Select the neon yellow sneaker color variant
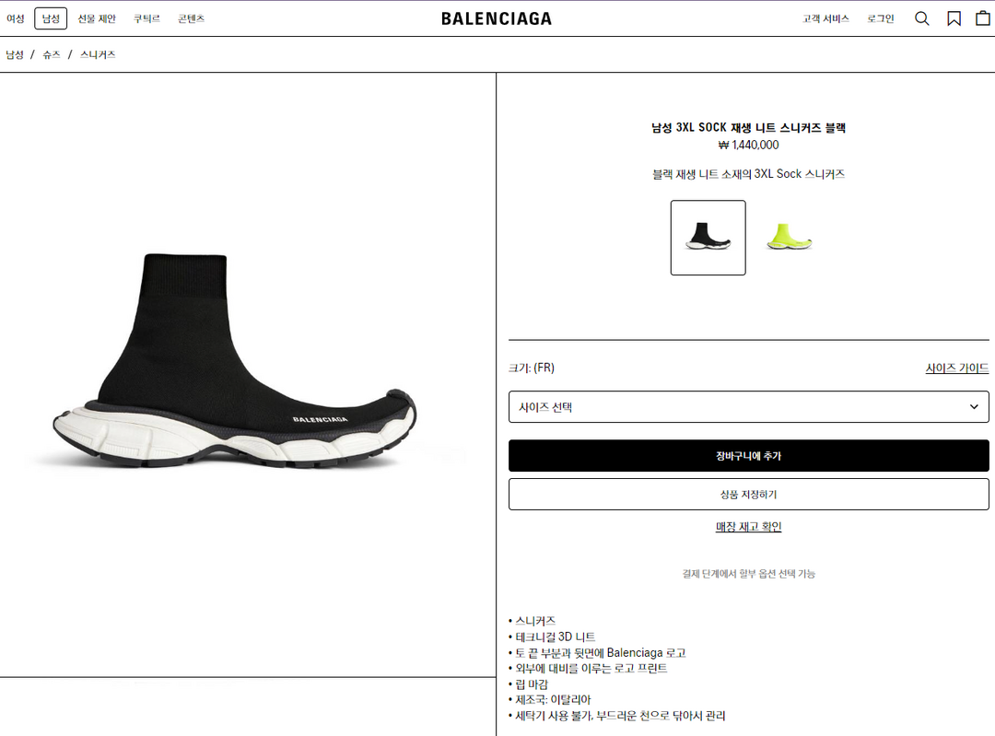 [789, 238]
